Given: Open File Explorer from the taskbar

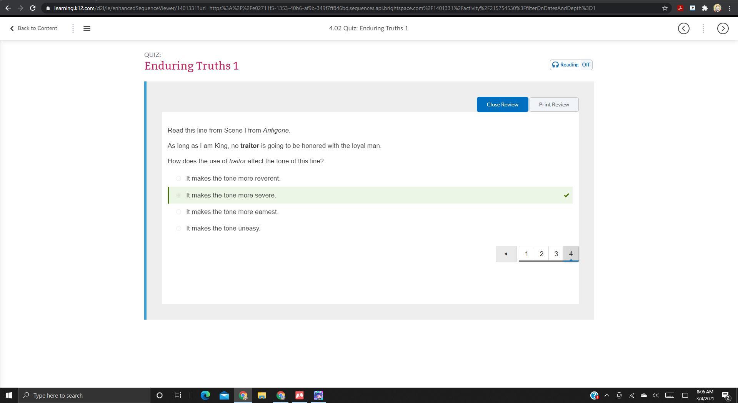Looking at the screenshot, I should (x=262, y=395).
